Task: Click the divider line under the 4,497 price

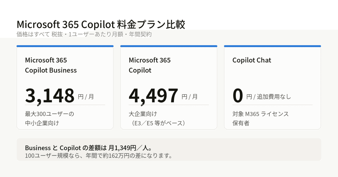Action: tap(169, 105)
